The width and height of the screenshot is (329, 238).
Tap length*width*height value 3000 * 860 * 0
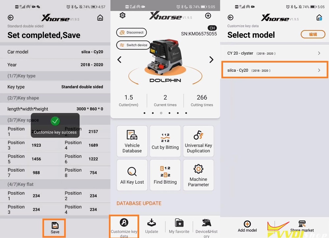tap(89, 109)
